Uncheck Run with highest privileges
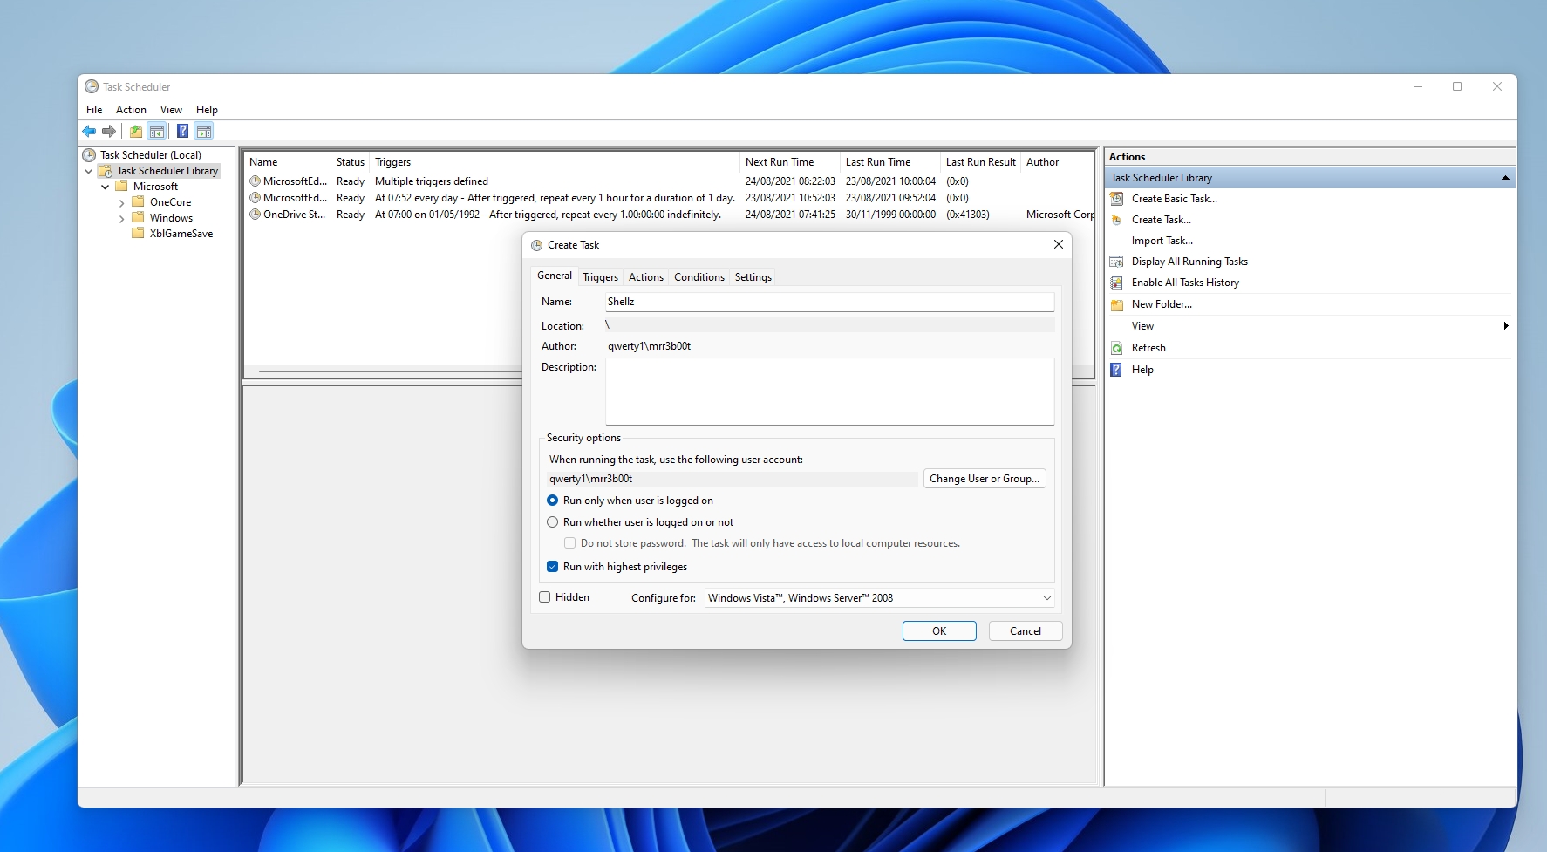This screenshot has height=852, width=1547. click(552, 567)
